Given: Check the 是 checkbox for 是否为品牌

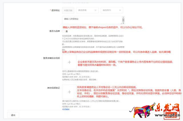Looking at the screenshot, I should coord(63,31).
